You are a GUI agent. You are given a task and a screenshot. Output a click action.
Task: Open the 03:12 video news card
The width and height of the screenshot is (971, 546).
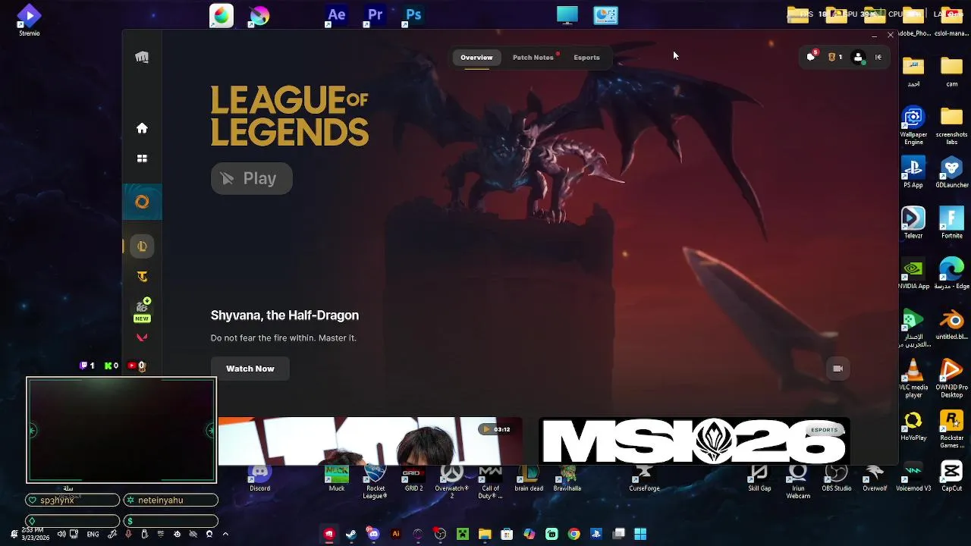pyautogui.click(x=369, y=441)
